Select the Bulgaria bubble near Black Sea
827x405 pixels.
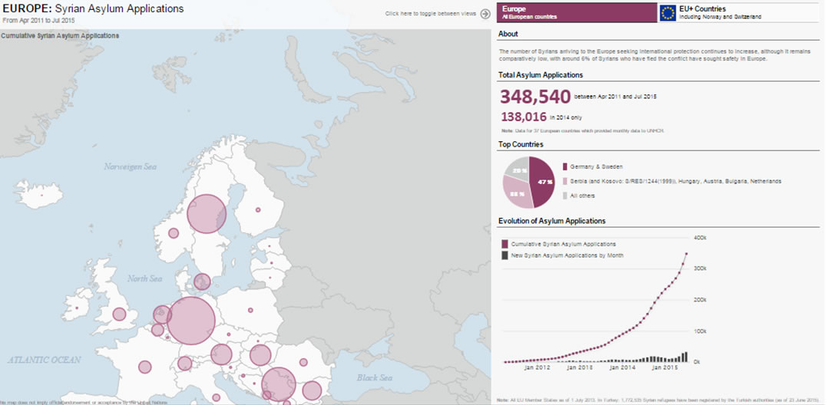pyautogui.click(x=312, y=390)
